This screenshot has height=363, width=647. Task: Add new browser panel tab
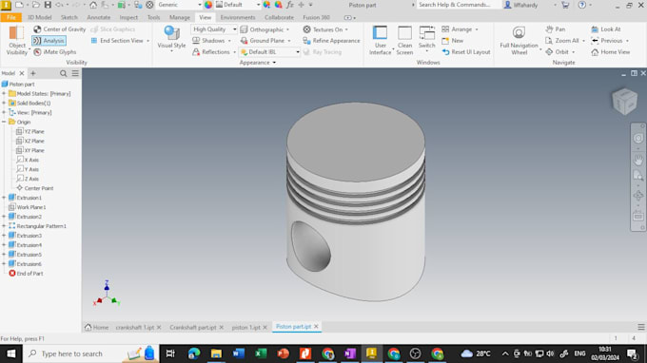[x=33, y=73]
